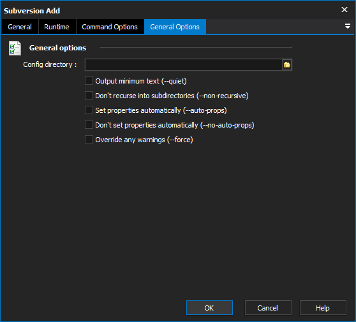Close the Subversion Add dialog
The height and width of the screenshot is (322, 356).
point(345,10)
